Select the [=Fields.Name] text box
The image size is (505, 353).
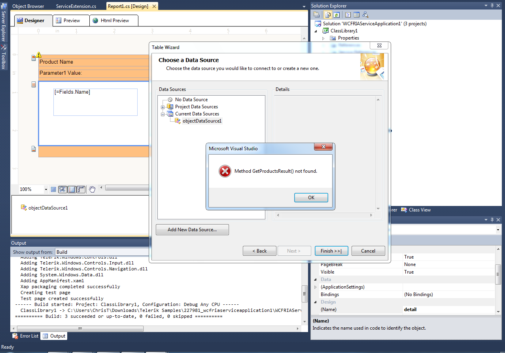(x=95, y=102)
